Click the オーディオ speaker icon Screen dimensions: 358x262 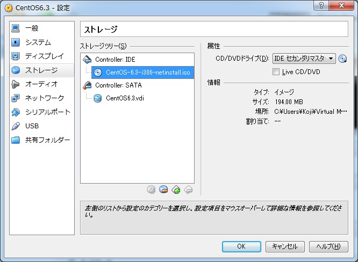click(x=16, y=84)
